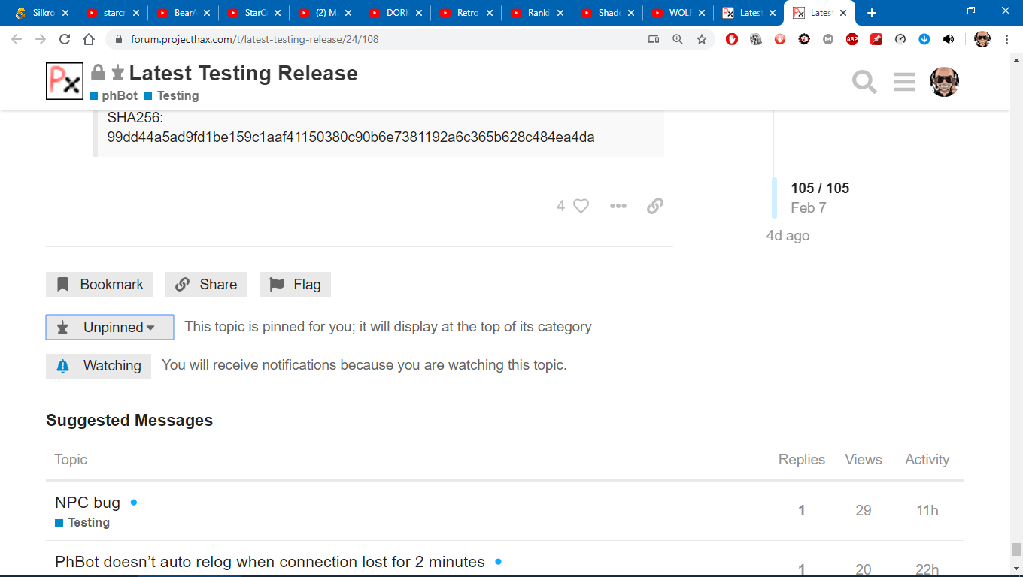Open the NPC bug topic

pos(87,503)
